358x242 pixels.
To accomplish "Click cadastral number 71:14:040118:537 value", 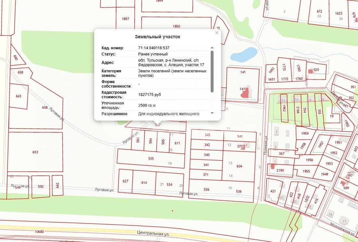I will 154,48.
